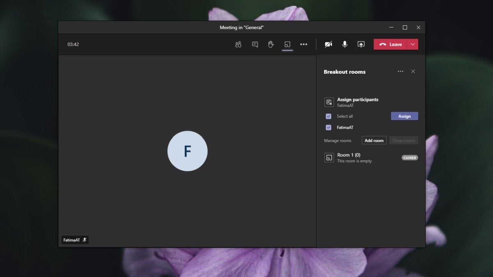Raise your hand in the meeting

click(271, 44)
